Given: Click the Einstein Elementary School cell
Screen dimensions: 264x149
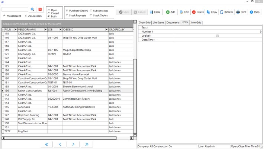Looking at the screenshot, I should point(85,87).
